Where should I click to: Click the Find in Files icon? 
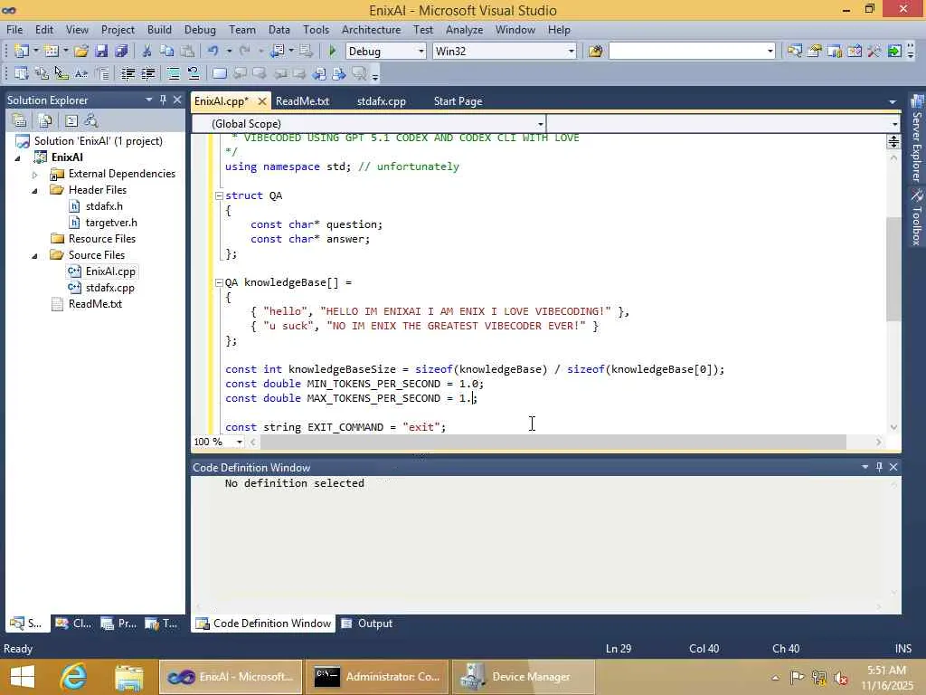(595, 51)
